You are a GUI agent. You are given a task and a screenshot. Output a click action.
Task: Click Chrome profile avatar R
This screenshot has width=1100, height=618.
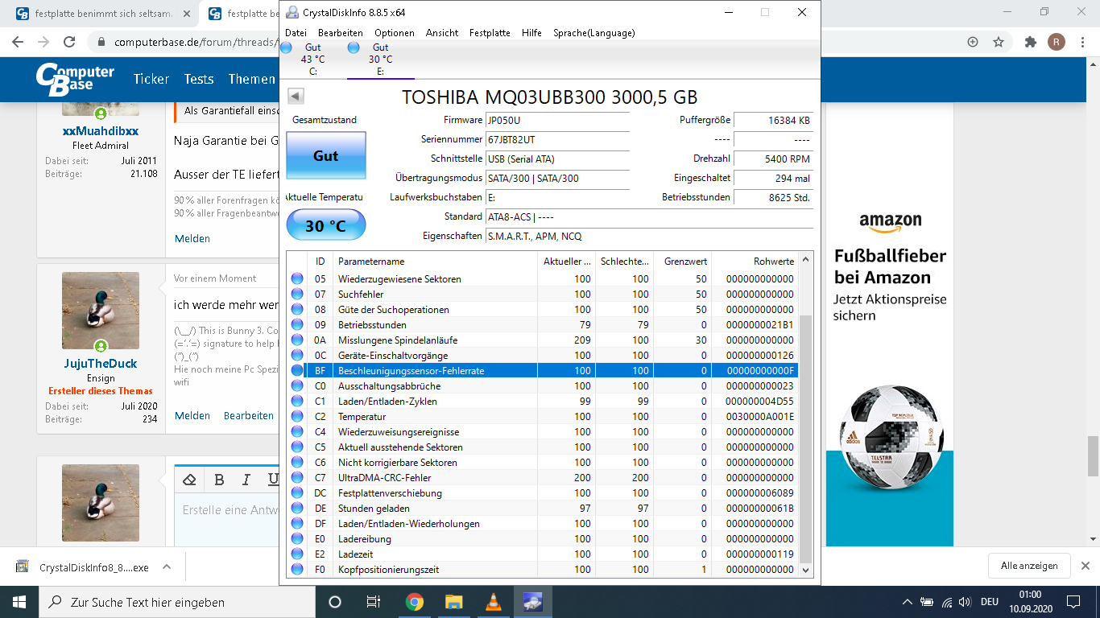click(x=1057, y=42)
